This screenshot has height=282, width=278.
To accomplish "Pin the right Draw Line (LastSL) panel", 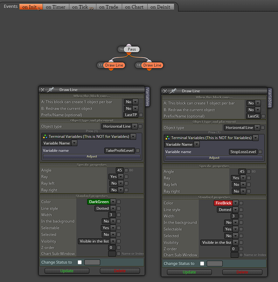I will click(173, 91).
